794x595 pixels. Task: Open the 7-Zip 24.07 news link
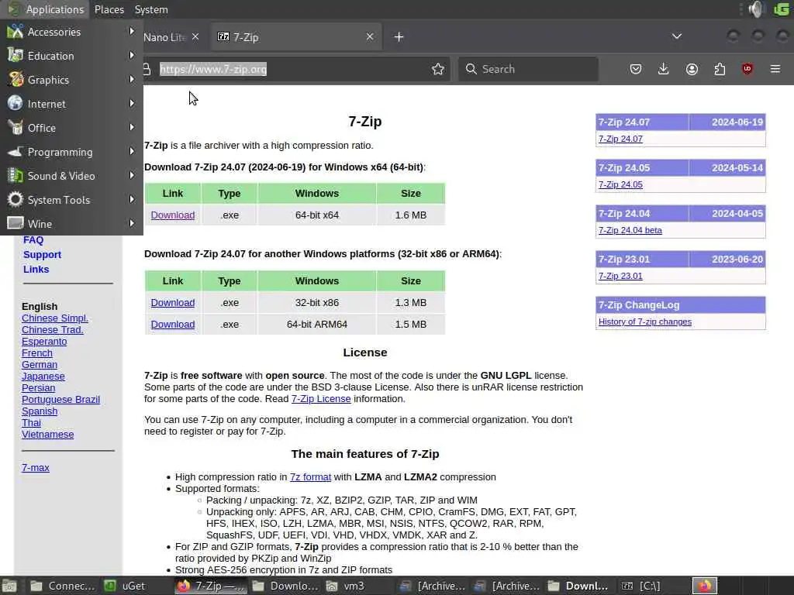pyautogui.click(x=620, y=139)
